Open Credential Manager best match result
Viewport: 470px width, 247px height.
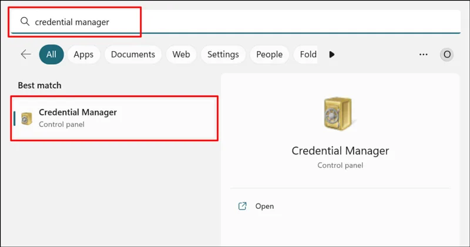[x=115, y=118]
